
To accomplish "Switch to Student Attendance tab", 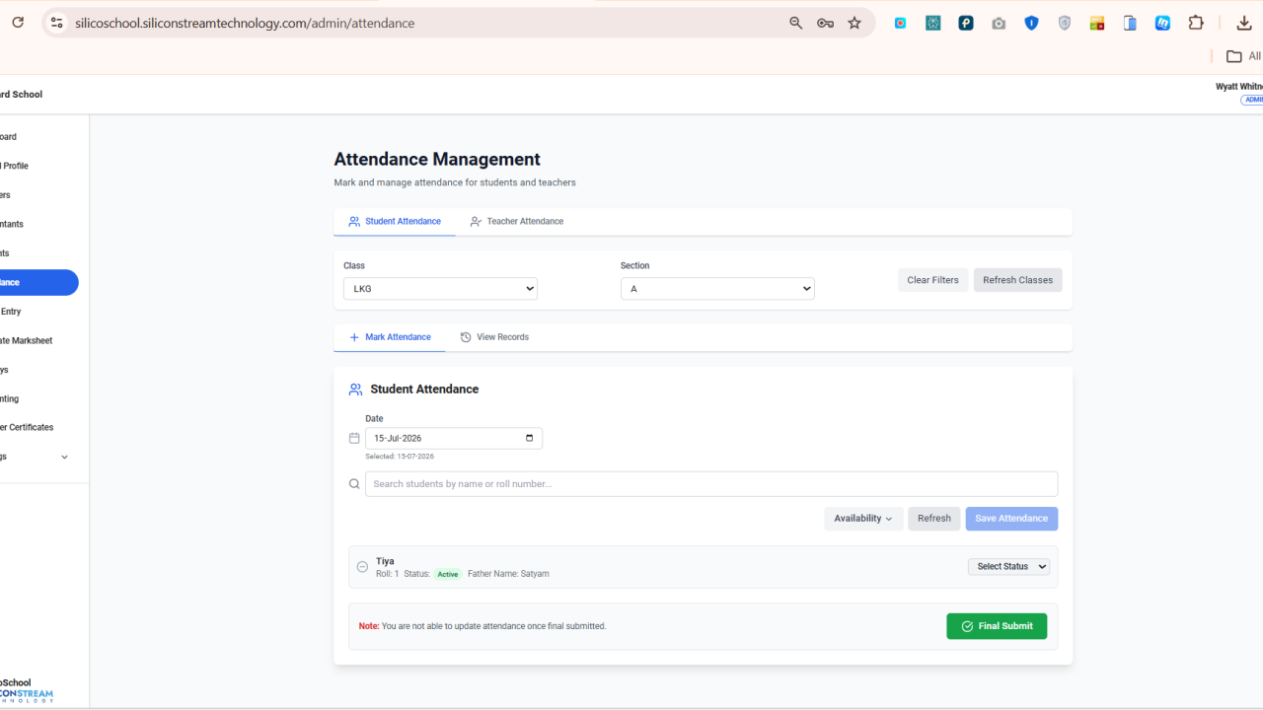I will click(x=395, y=222).
